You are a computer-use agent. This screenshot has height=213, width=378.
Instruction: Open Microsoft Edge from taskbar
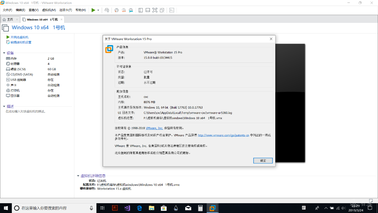(140, 208)
